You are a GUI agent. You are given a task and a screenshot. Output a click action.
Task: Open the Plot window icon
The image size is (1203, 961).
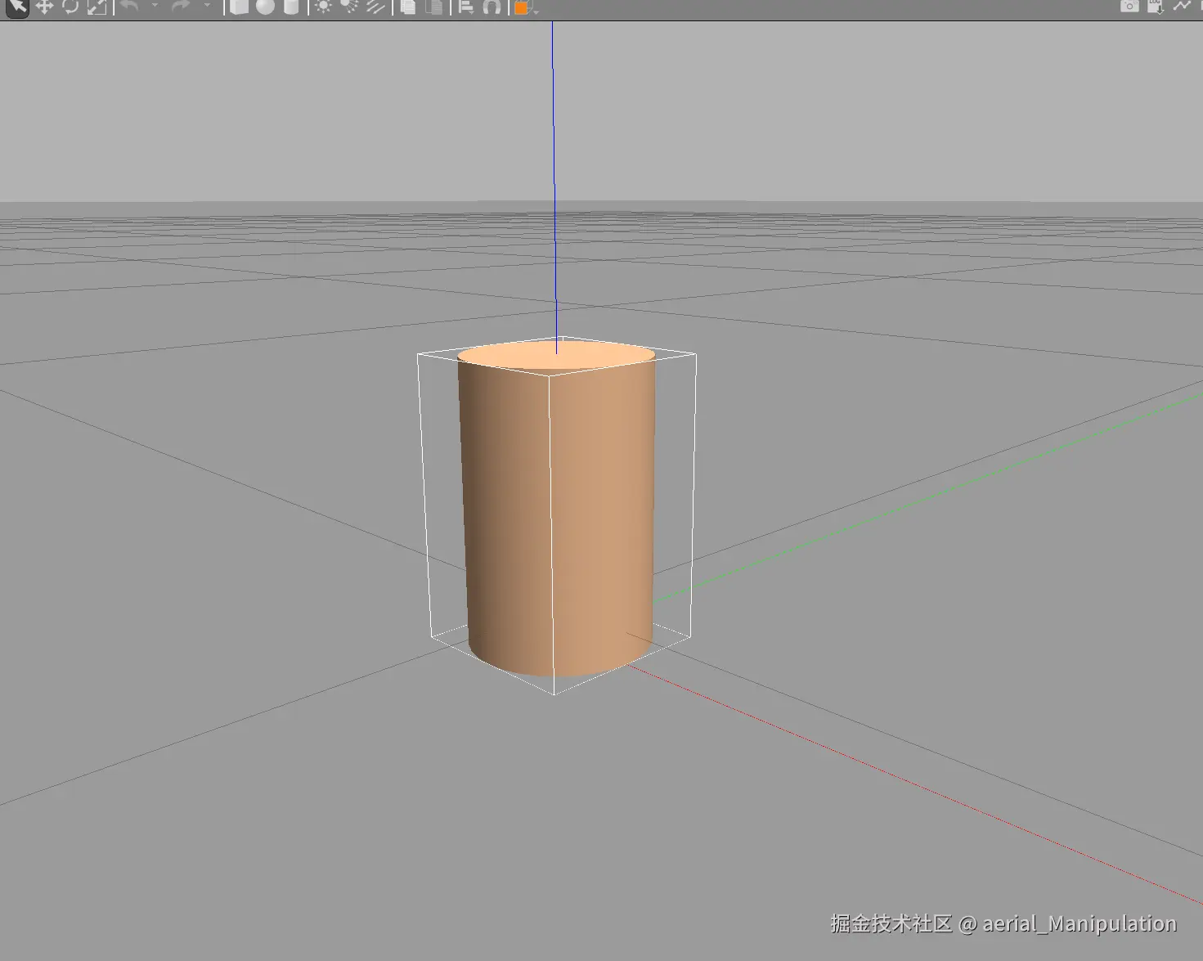[x=1182, y=6]
